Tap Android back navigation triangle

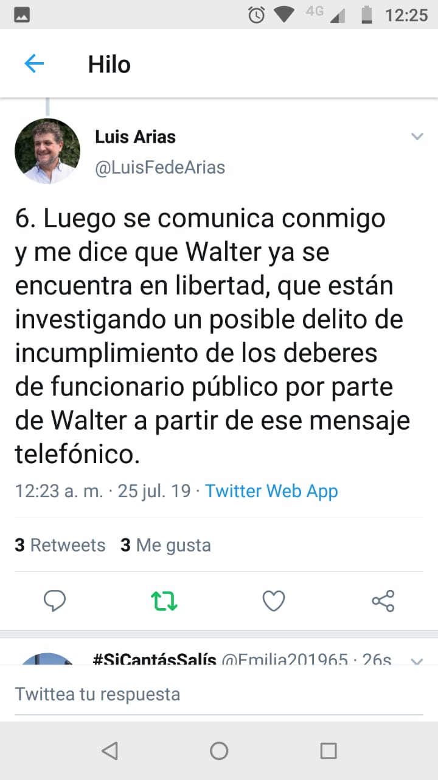click(x=109, y=751)
